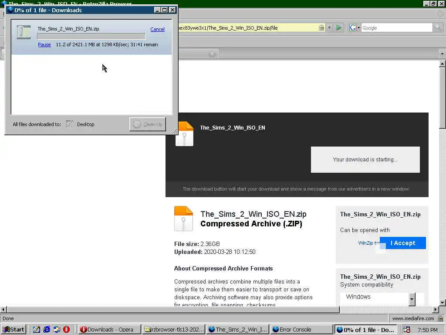Click 'System compatibility' label
The height and width of the screenshot is (335, 446).
[x=367, y=284]
